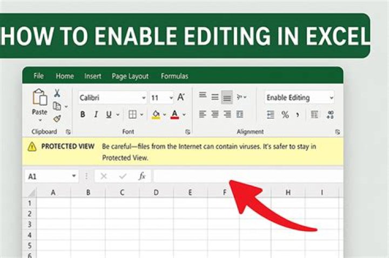Open the Alignment dialog launcher
The width and height of the screenshot is (389, 258).
click(x=337, y=132)
